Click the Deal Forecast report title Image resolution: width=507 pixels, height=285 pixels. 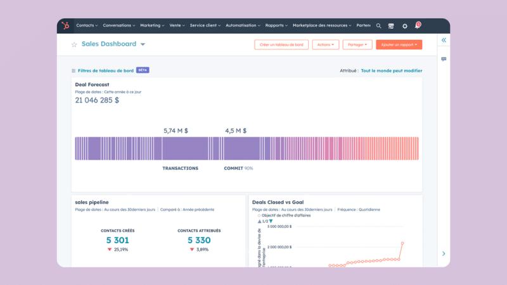pyautogui.click(x=92, y=85)
